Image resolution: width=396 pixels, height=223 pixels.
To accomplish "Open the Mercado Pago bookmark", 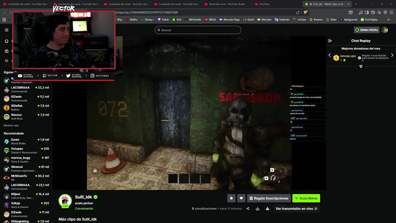I will tap(229, 20).
